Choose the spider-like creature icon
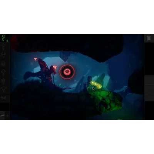This screenshot has height=154, width=154. [3, 98]
